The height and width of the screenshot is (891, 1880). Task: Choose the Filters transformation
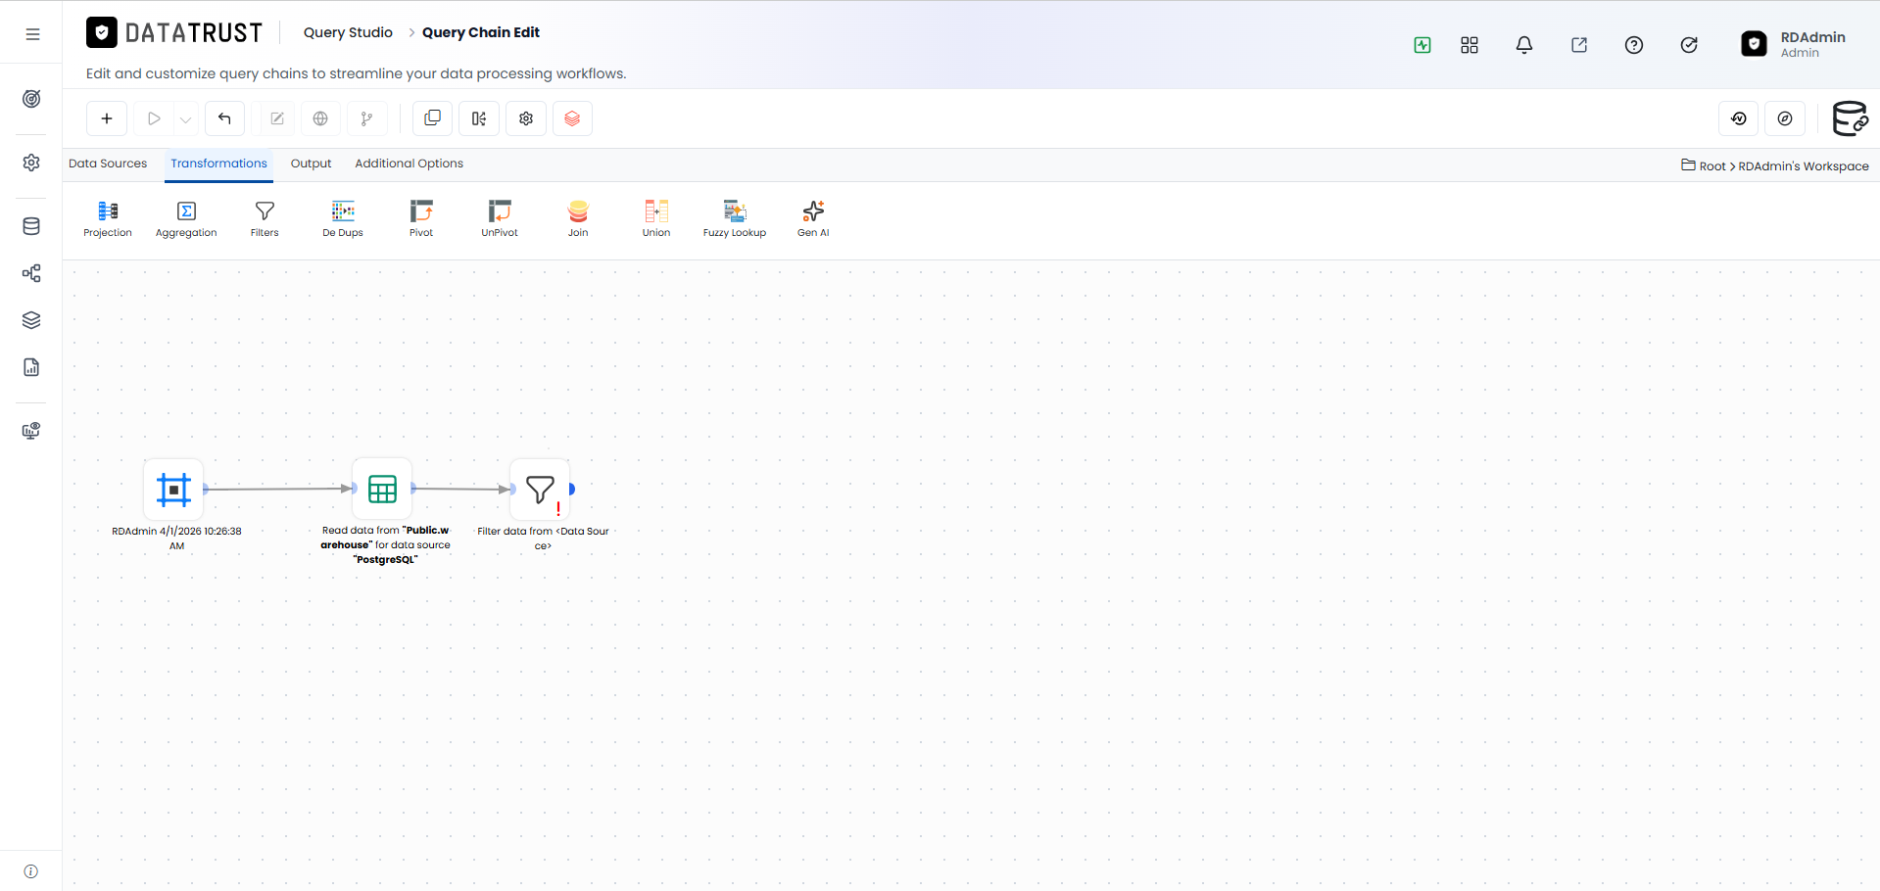coord(265,218)
